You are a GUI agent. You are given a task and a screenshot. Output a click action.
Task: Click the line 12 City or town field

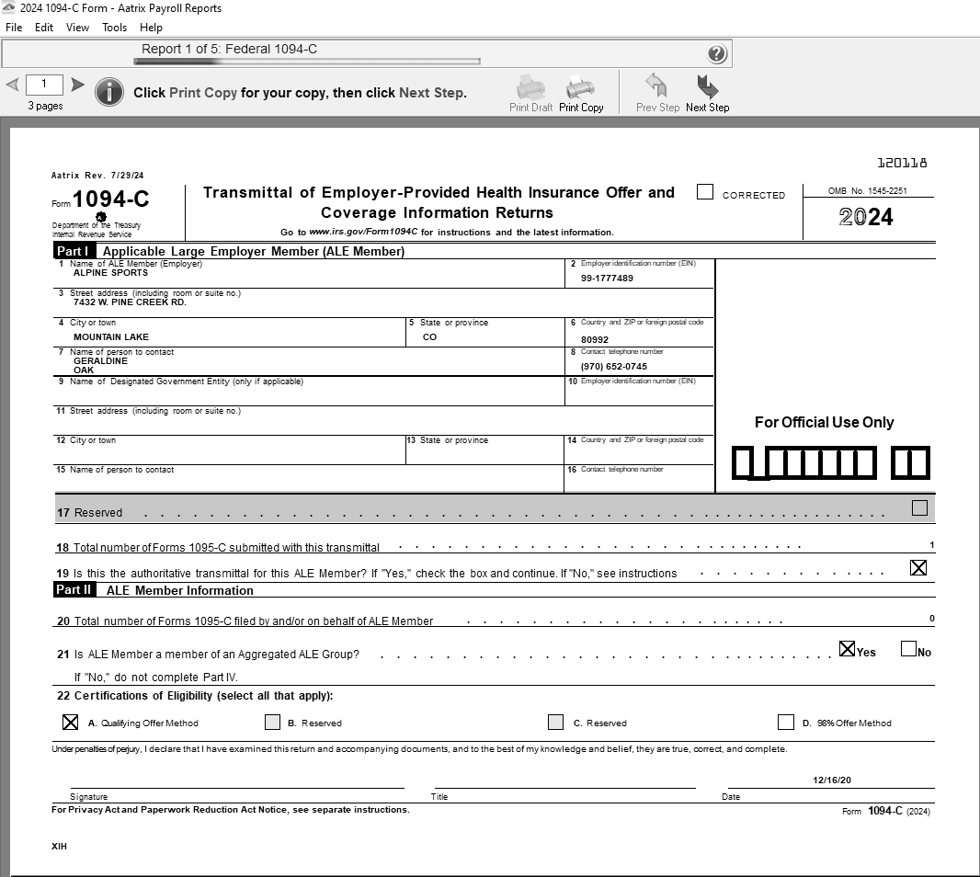point(230,450)
